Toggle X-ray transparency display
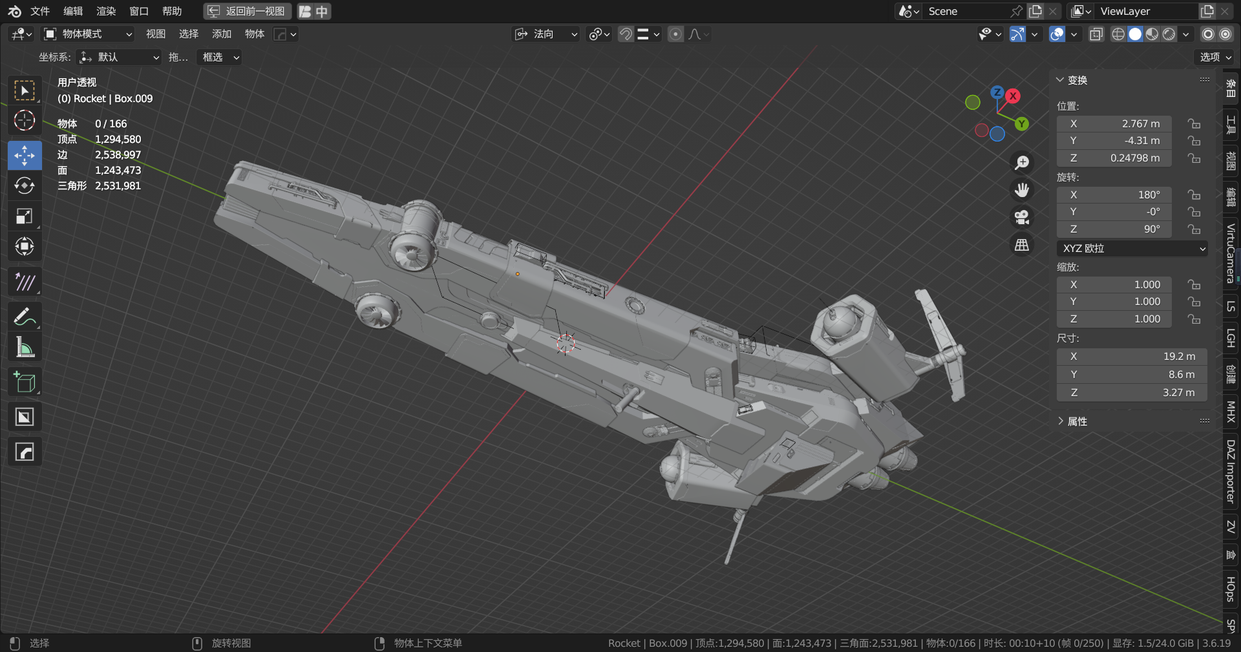Viewport: 1241px width, 652px height. [x=1096, y=34]
